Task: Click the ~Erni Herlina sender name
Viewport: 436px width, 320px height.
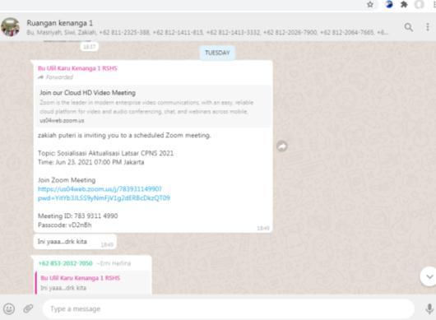Action: coord(114,263)
